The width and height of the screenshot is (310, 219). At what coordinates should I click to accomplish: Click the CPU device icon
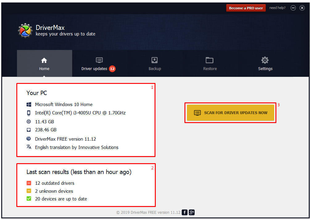point(29,113)
